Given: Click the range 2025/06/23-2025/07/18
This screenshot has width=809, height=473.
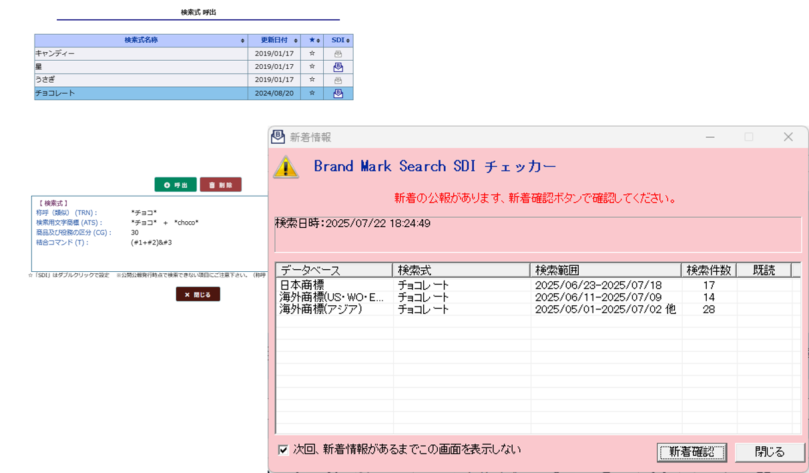Looking at the screenshot, I should (599, 285).
